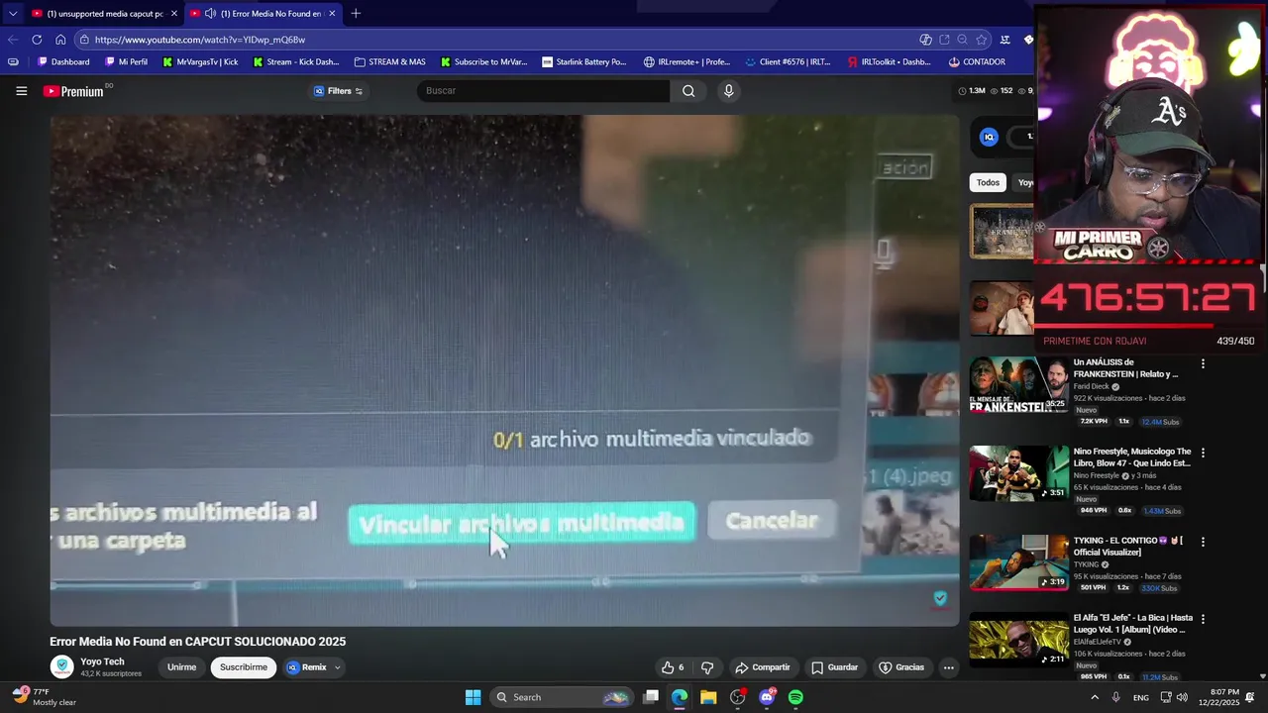Open options menu for El Alfa La Bica
The image size is (1268, 713).
coord(1203,619)
